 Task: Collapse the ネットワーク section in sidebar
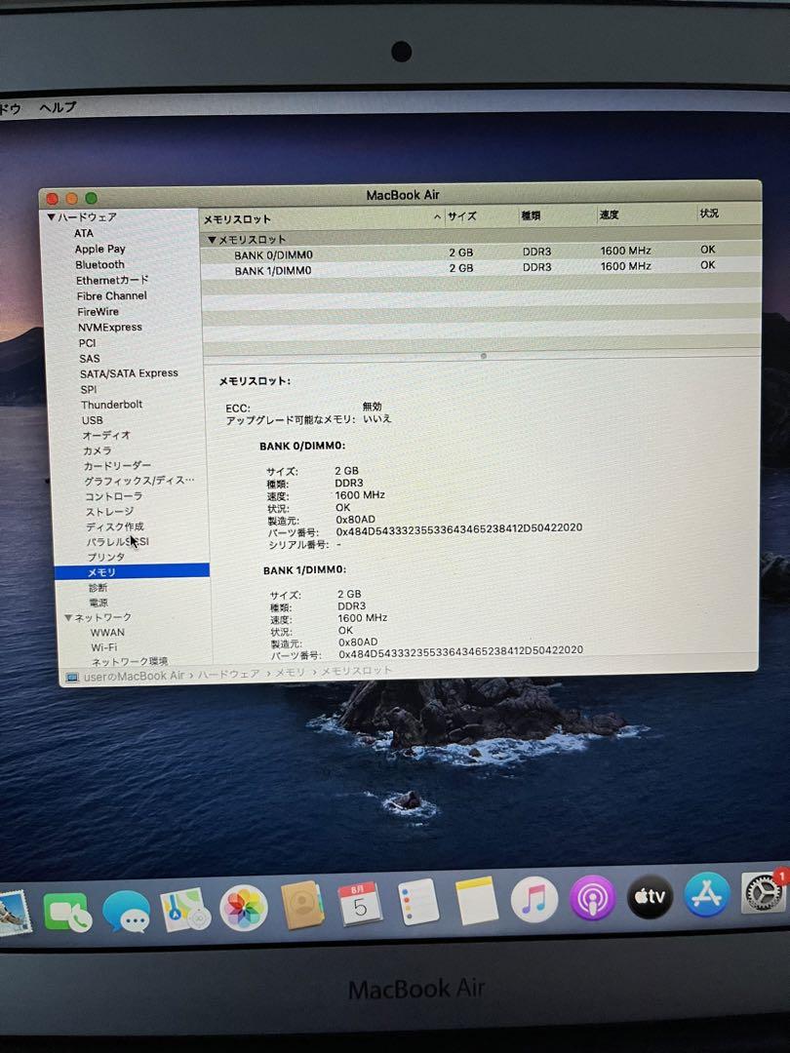pyautogui.click(x=68, y=617)
